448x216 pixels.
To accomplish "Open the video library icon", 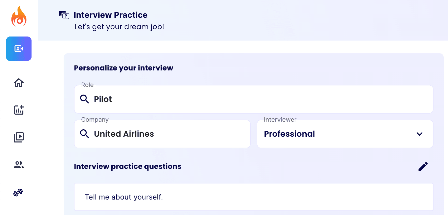I will click(x=19, y=137).
